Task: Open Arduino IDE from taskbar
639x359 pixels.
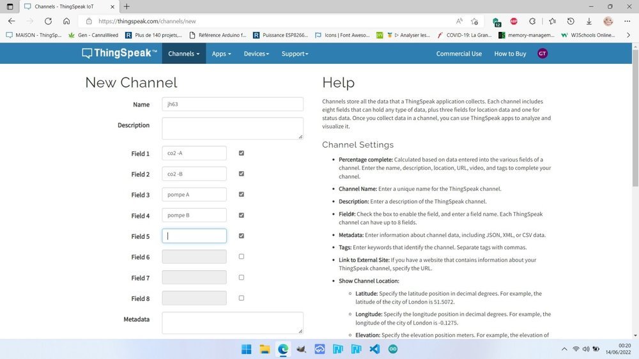Action: 393,349
